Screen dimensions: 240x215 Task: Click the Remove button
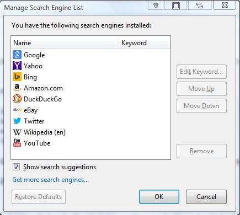pos(201,151)
